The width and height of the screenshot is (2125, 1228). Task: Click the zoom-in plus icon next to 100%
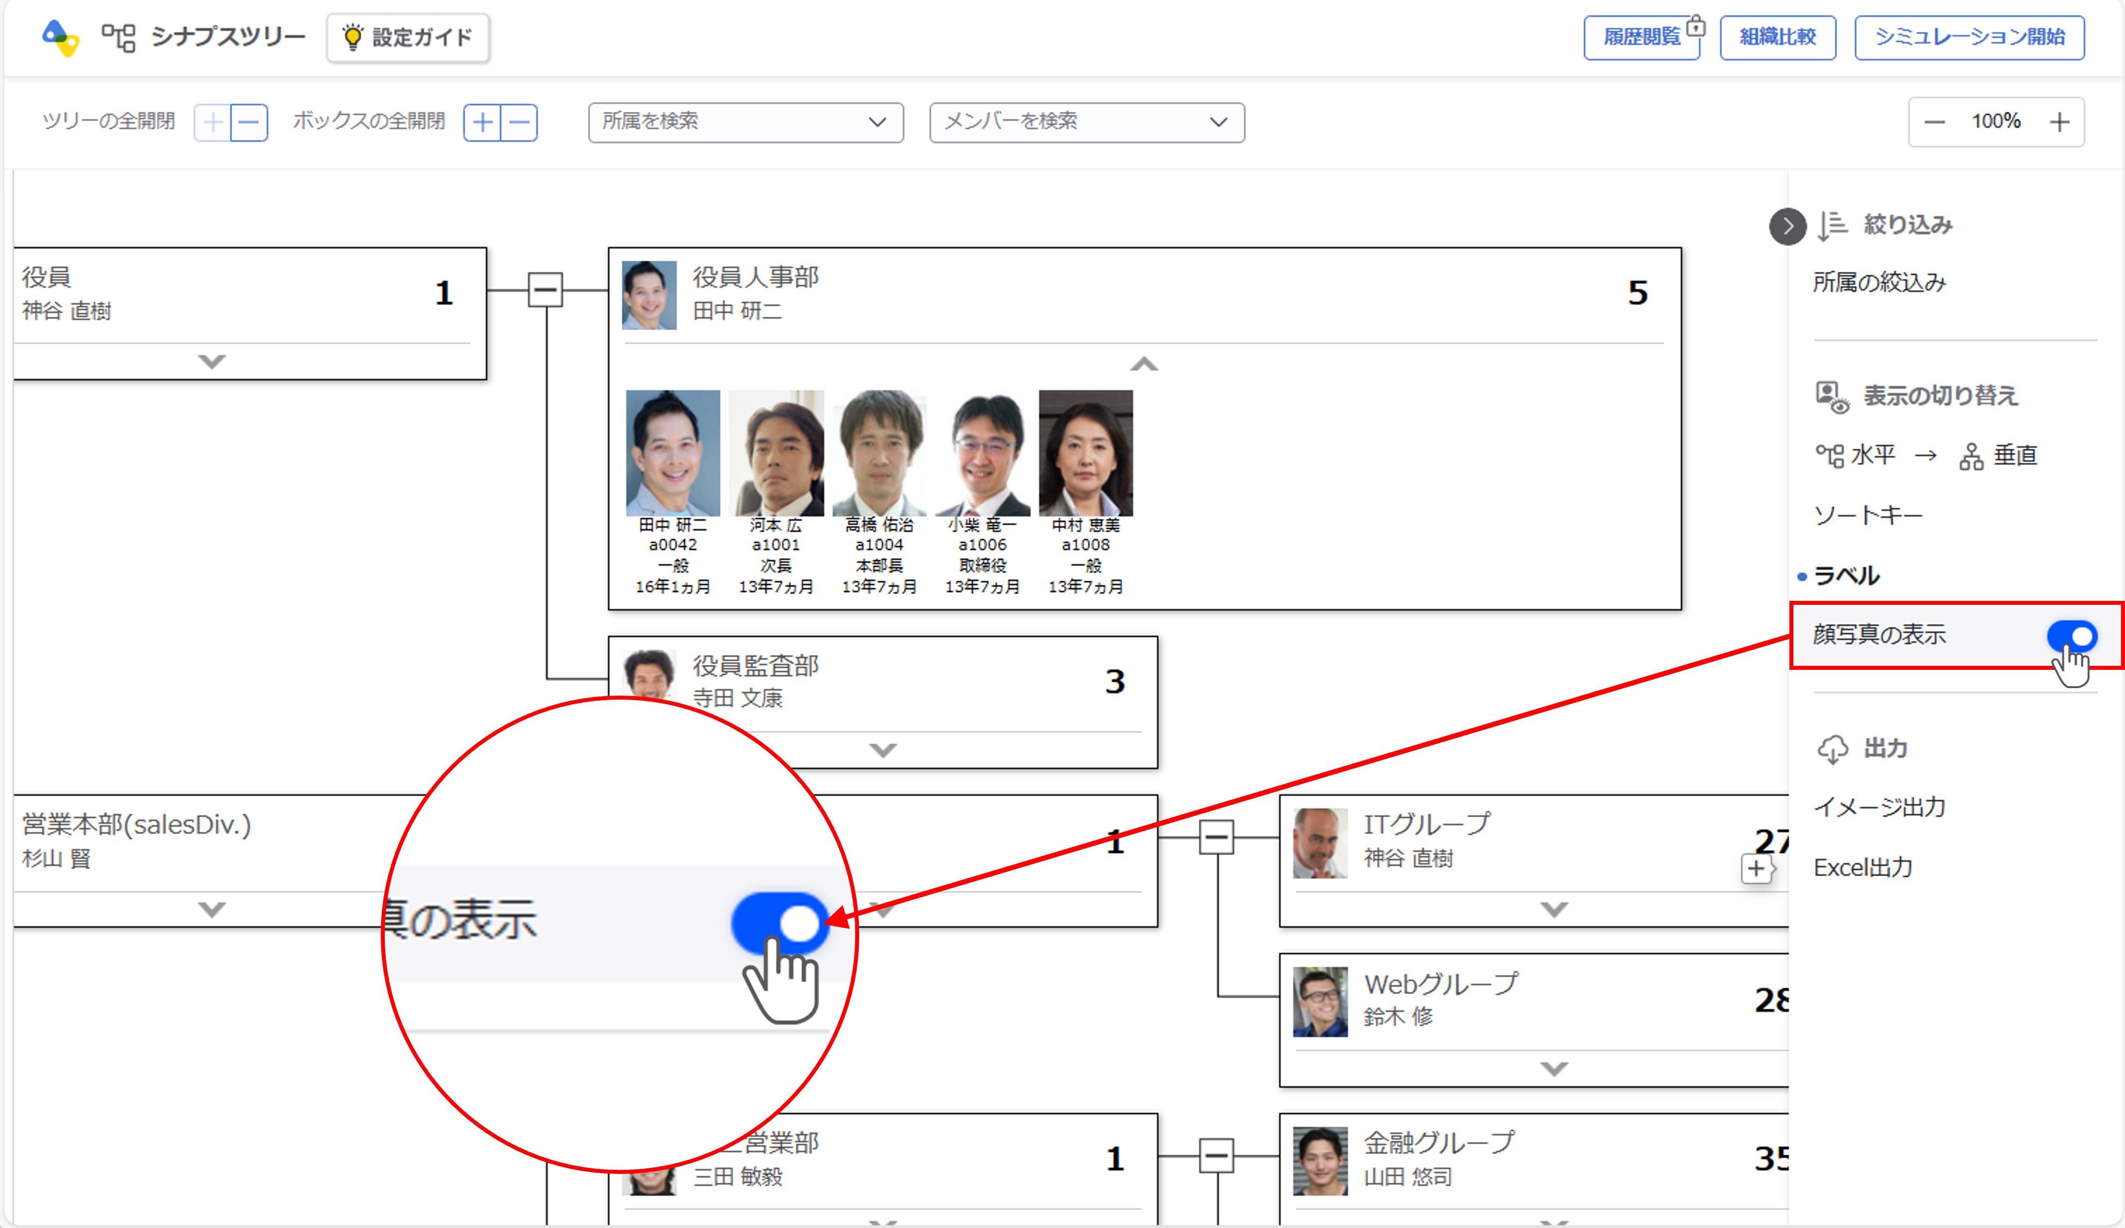(x=2059, y=122)
